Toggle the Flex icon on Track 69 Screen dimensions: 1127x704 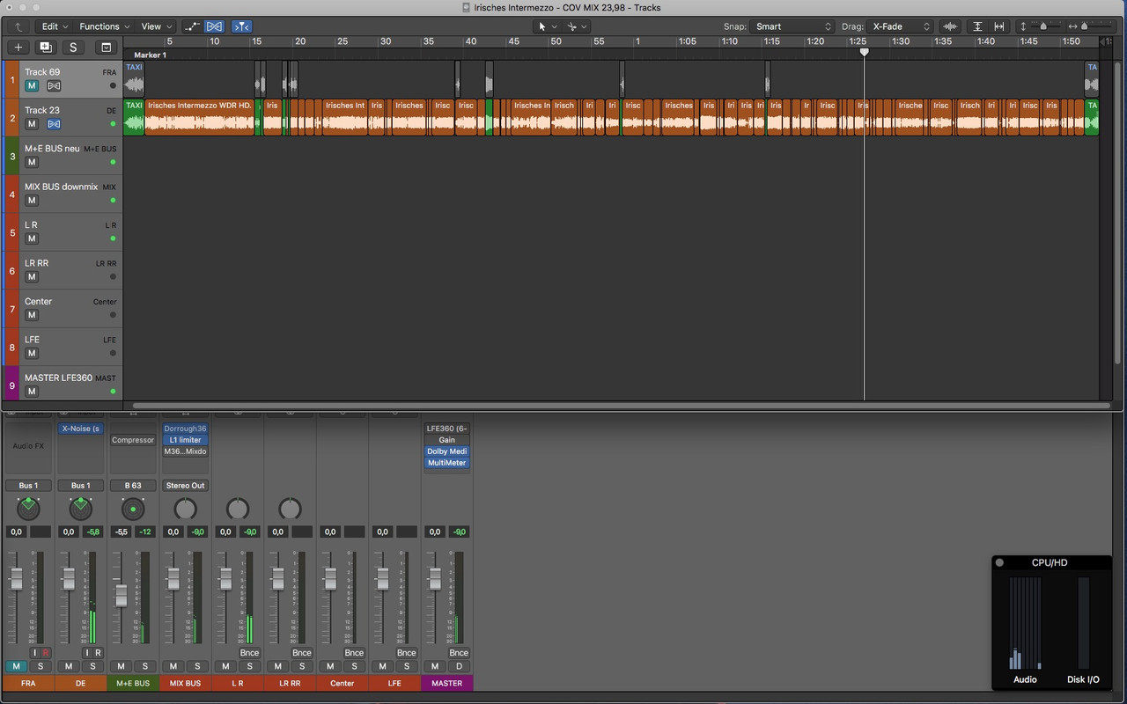54,86
